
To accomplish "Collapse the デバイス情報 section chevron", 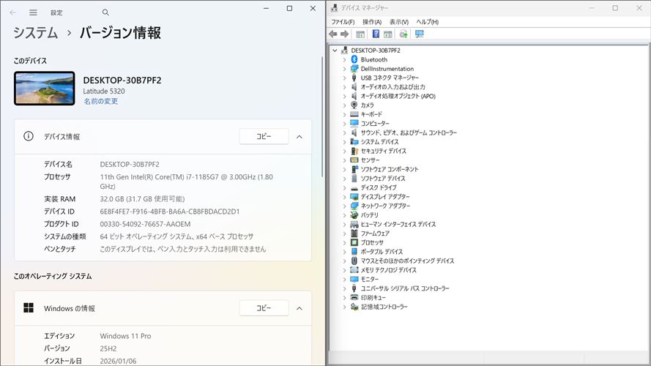I will 299,137.
